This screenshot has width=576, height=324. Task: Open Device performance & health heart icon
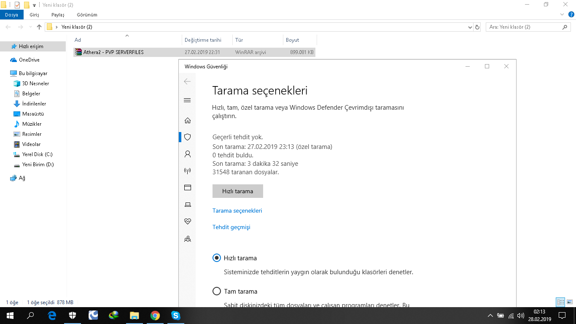pos(188,221)
